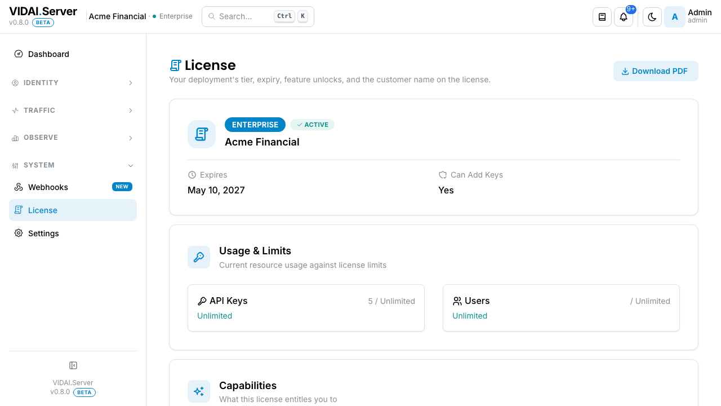Select the License menu item
Image resolution: width=721 pixels, height=406 pixels.
73,210
